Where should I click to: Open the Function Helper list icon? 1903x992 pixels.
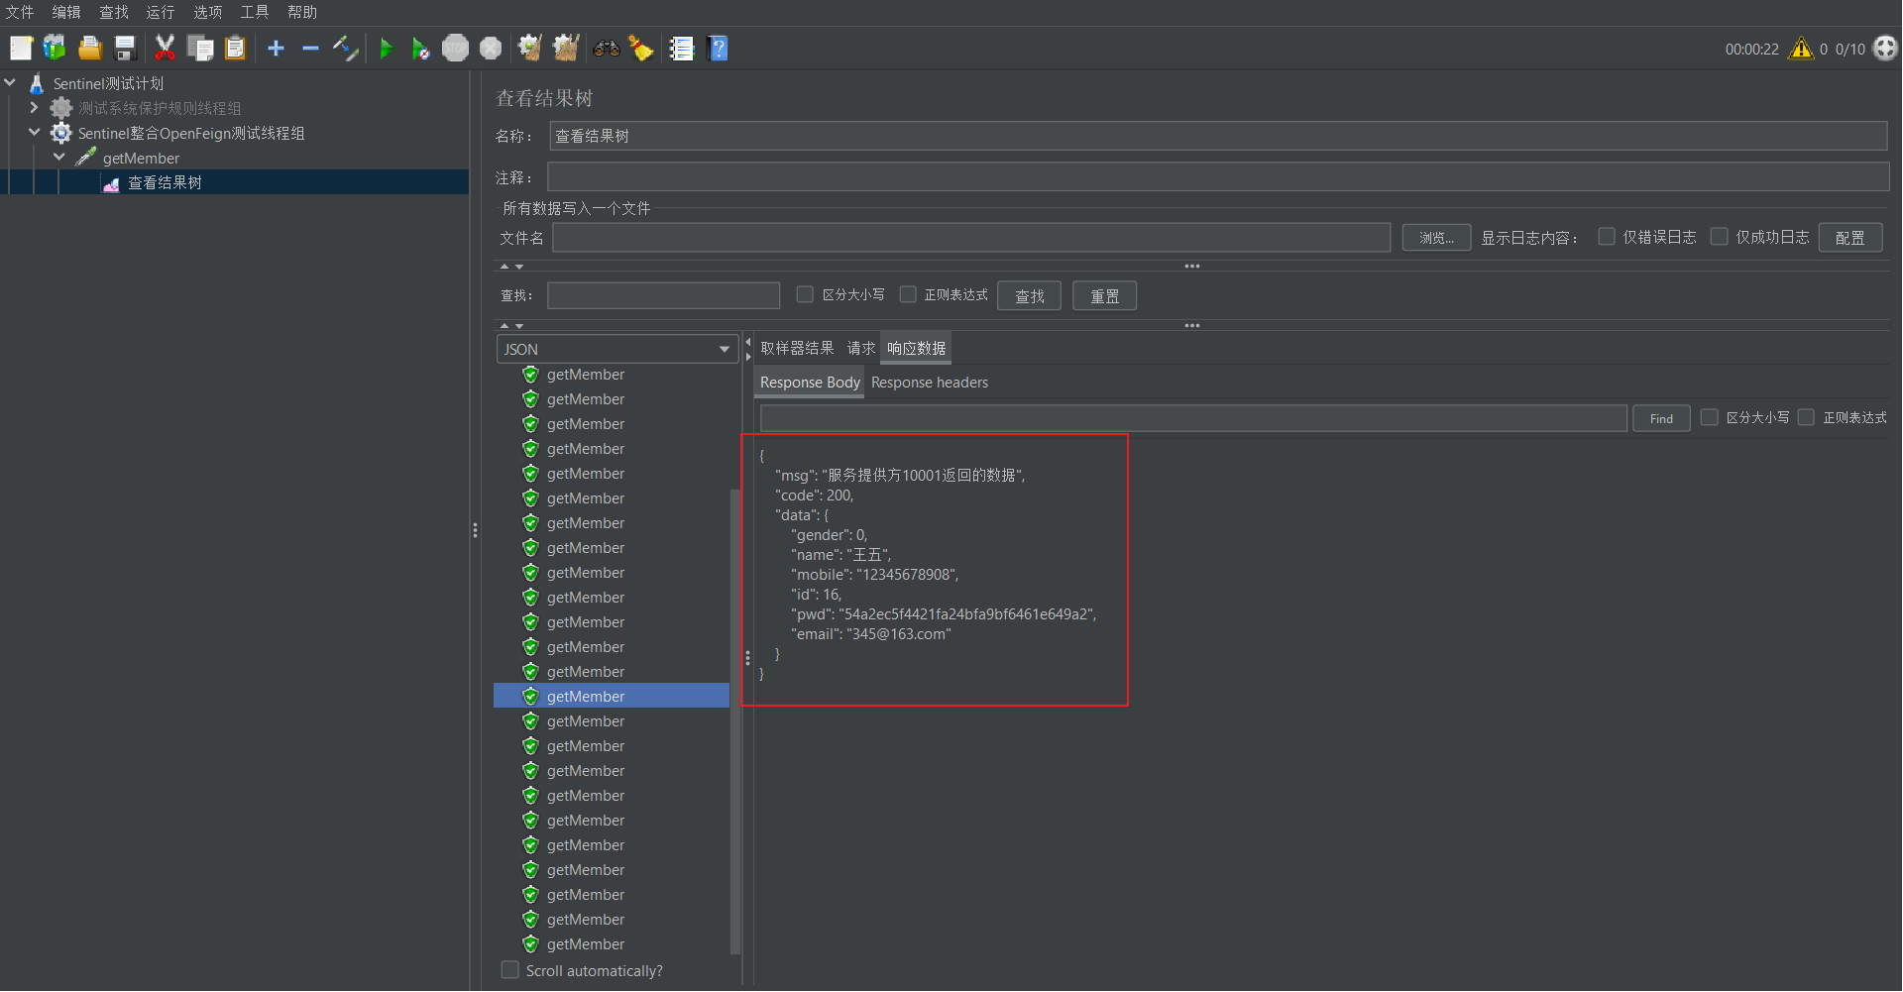point(681,48)
